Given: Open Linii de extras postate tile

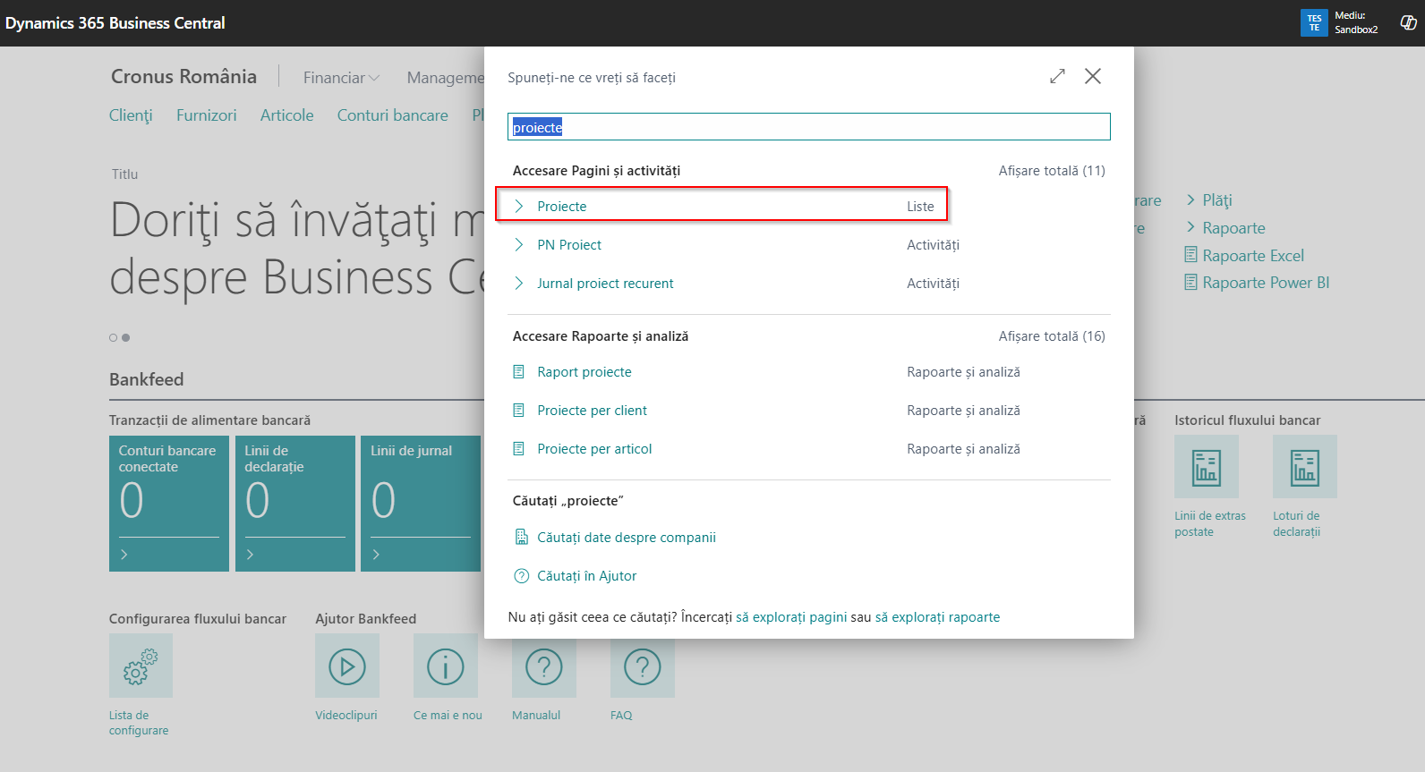Looking at the screenshot, I should [x=1206, y=467].
